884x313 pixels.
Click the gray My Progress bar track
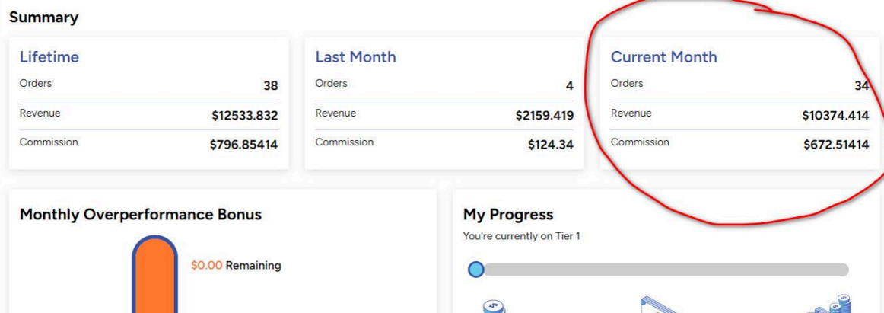(x=662, y=270)
